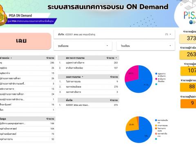Viewport: 196px width, 147px height.
Task: Sort by the ผลการอบรม column header
Action: (74, 77)
